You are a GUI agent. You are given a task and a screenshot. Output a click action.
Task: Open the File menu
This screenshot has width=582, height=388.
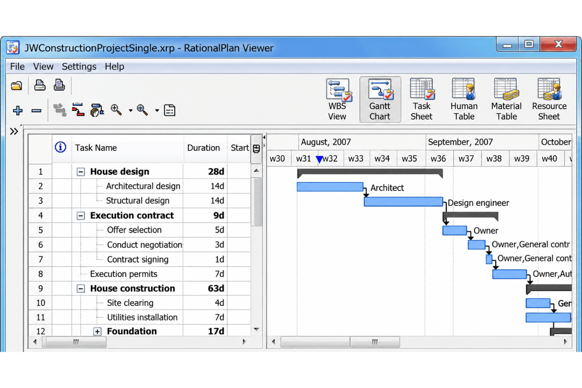click(17, 66)
